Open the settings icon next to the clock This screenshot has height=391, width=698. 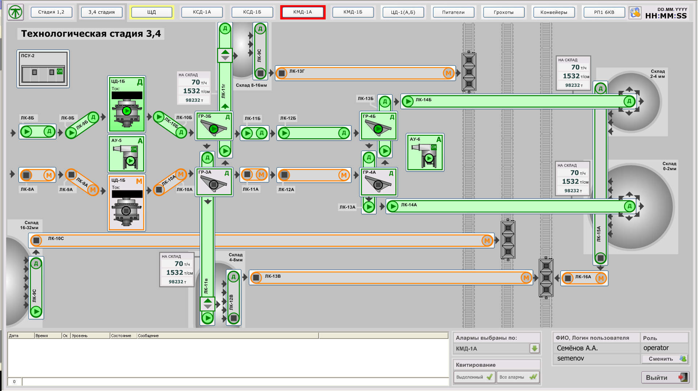pos(635,13)
